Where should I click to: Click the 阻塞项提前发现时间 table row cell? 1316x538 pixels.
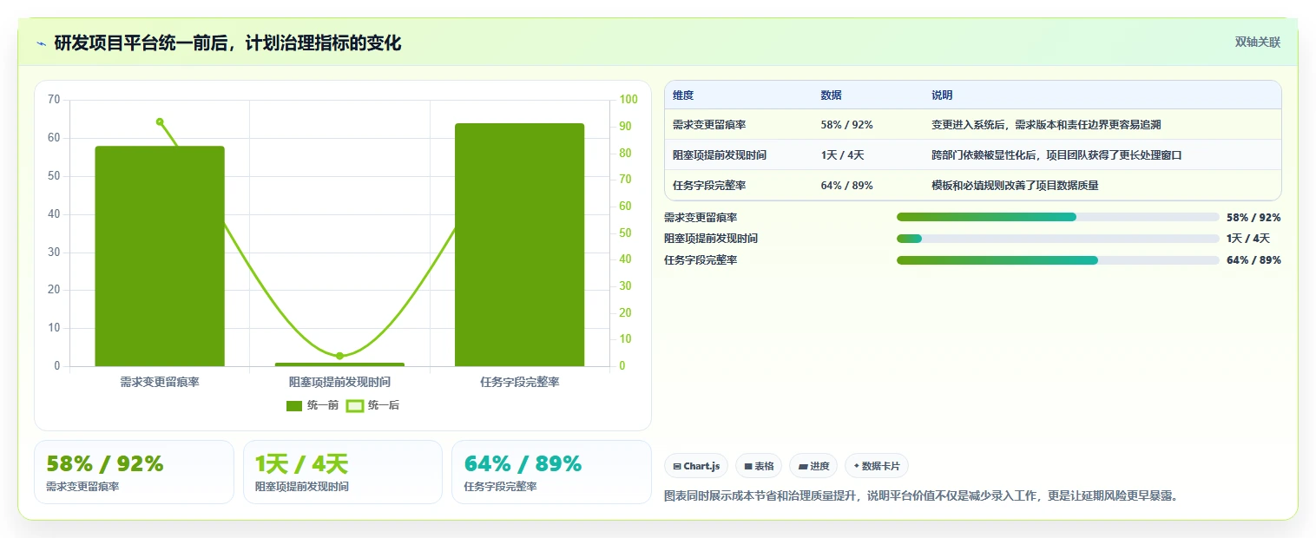720,155
